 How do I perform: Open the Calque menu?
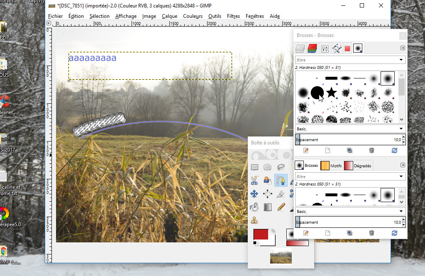(x=169, y=16)
